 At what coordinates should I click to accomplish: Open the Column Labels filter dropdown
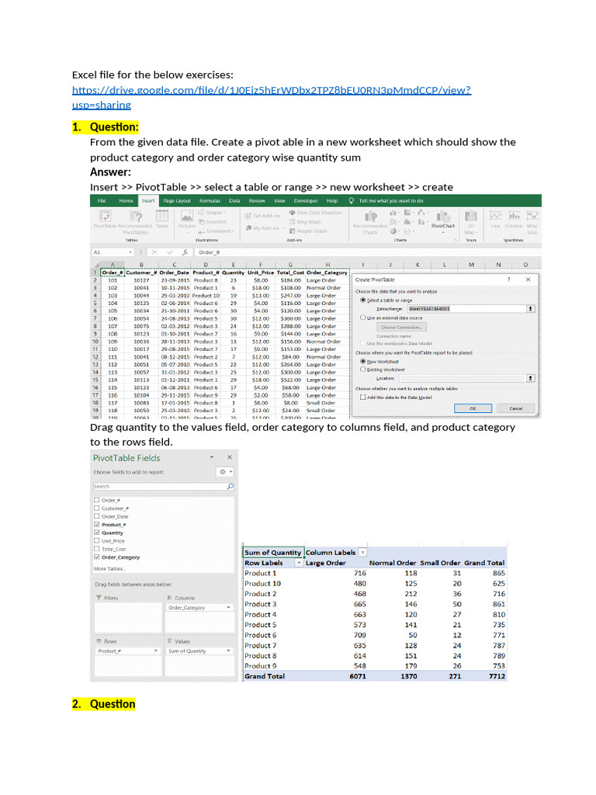coord(364,553)
